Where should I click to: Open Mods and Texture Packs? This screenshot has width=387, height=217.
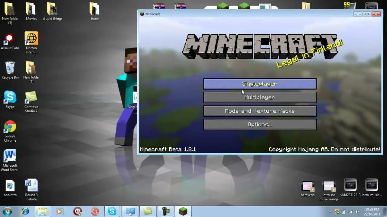[260, 111]
